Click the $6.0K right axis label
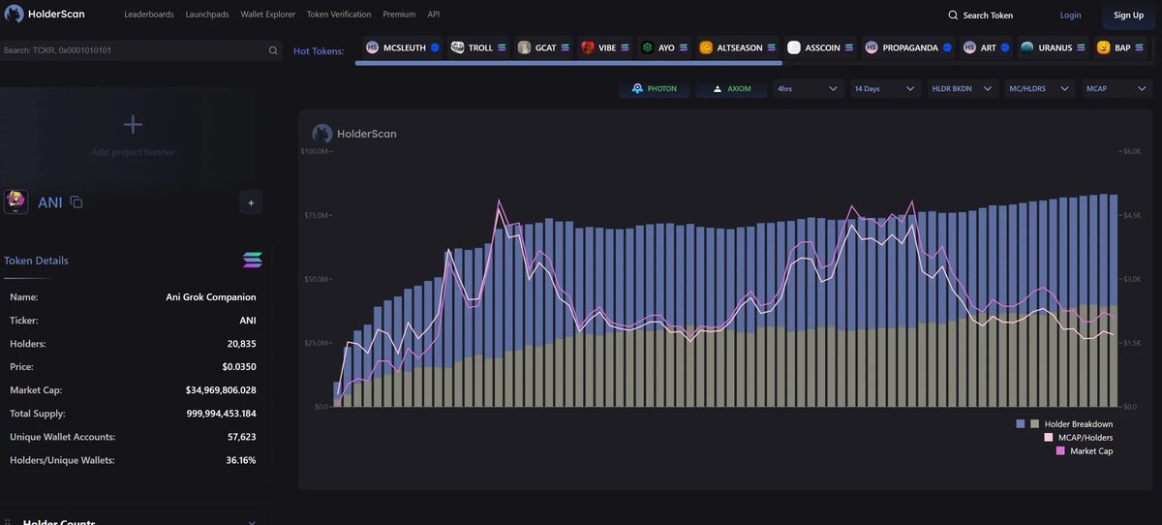This screenshot has width=1162, height=525. (1131, 151)
